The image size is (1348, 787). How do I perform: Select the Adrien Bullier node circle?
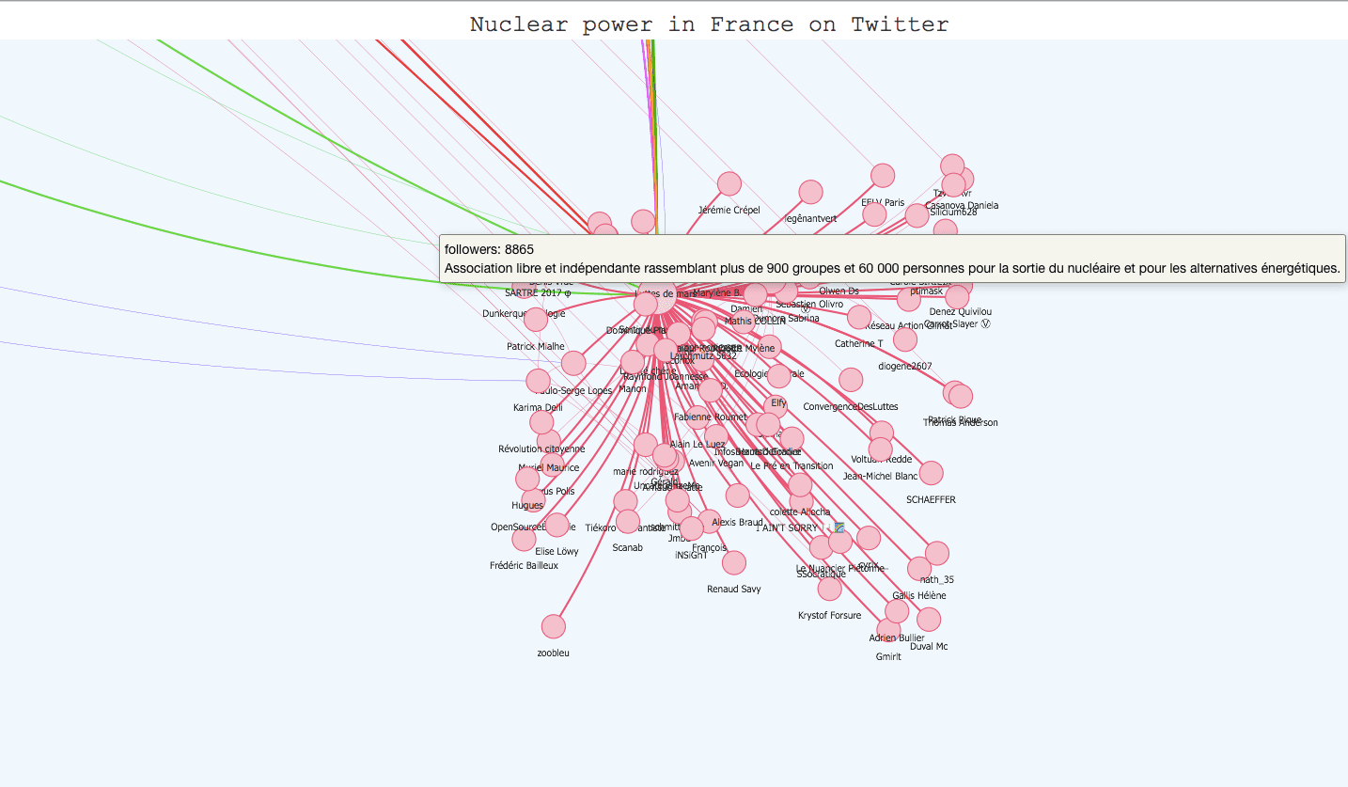897,611
